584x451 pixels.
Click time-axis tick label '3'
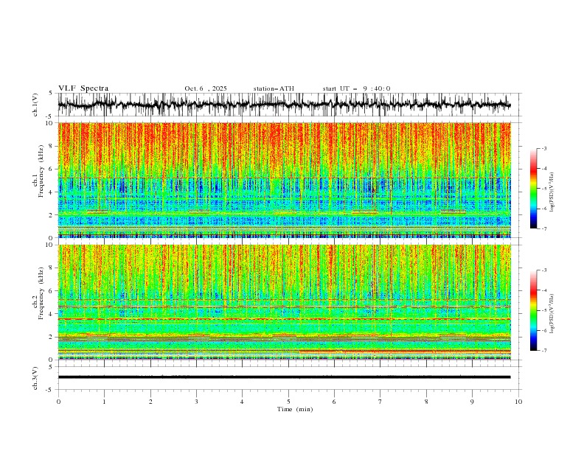coord(196,402)
